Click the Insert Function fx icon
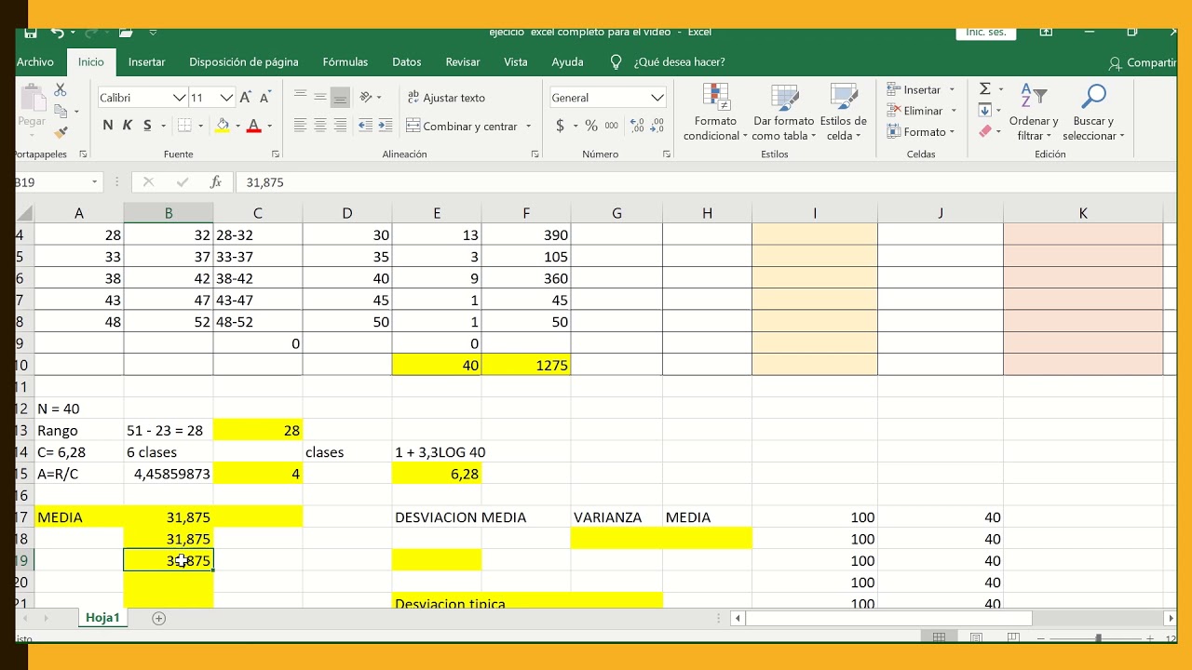 point(216,182)
